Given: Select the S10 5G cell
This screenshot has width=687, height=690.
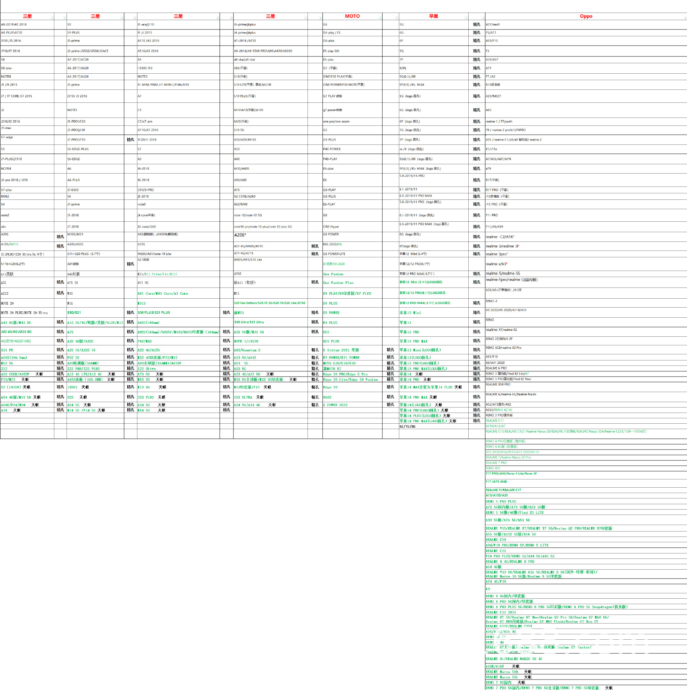Looking at the screenshot, I should pos(270,130).
